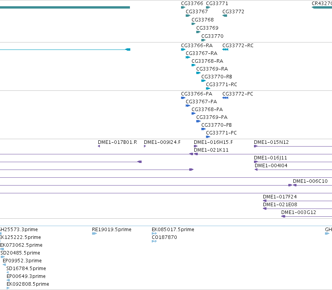Select the CG33772-PC triple-arrow protein glyph
This screenshot has height=290, width=332.
pyautogui.click(x=225, y=98)
